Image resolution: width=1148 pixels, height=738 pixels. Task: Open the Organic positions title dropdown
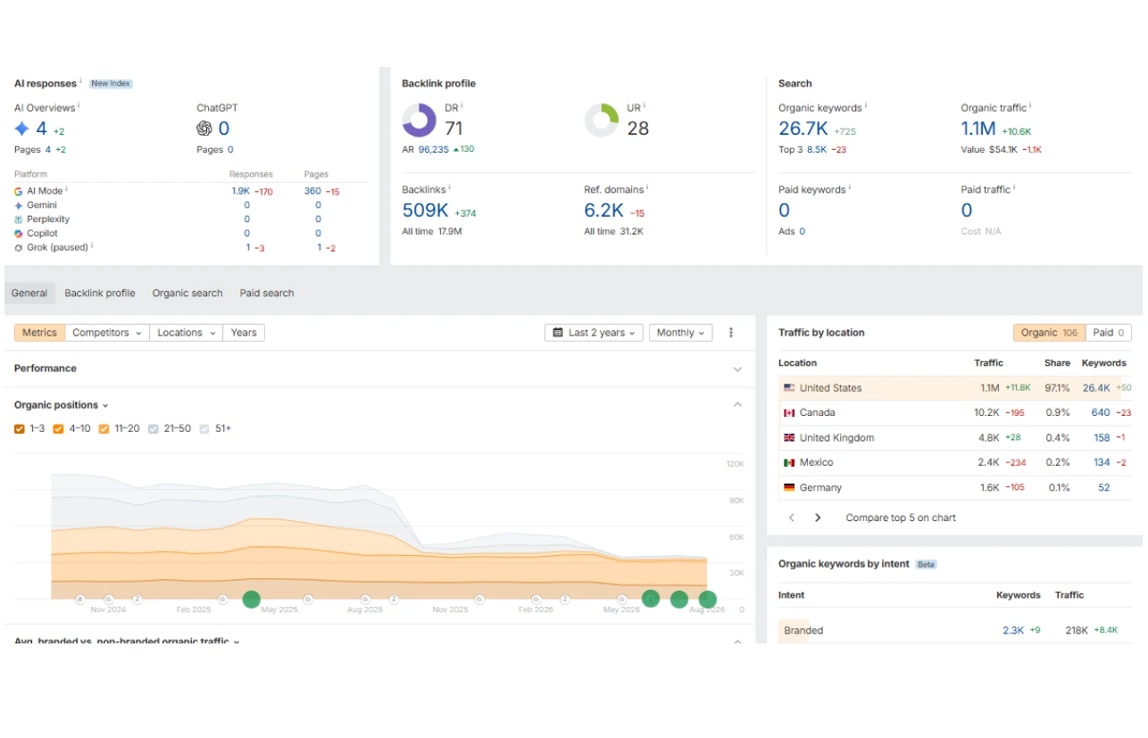pos(62,405)
